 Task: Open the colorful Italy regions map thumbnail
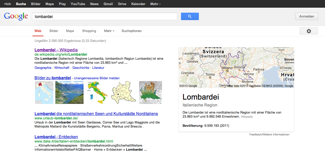click(x=97, y=92)
